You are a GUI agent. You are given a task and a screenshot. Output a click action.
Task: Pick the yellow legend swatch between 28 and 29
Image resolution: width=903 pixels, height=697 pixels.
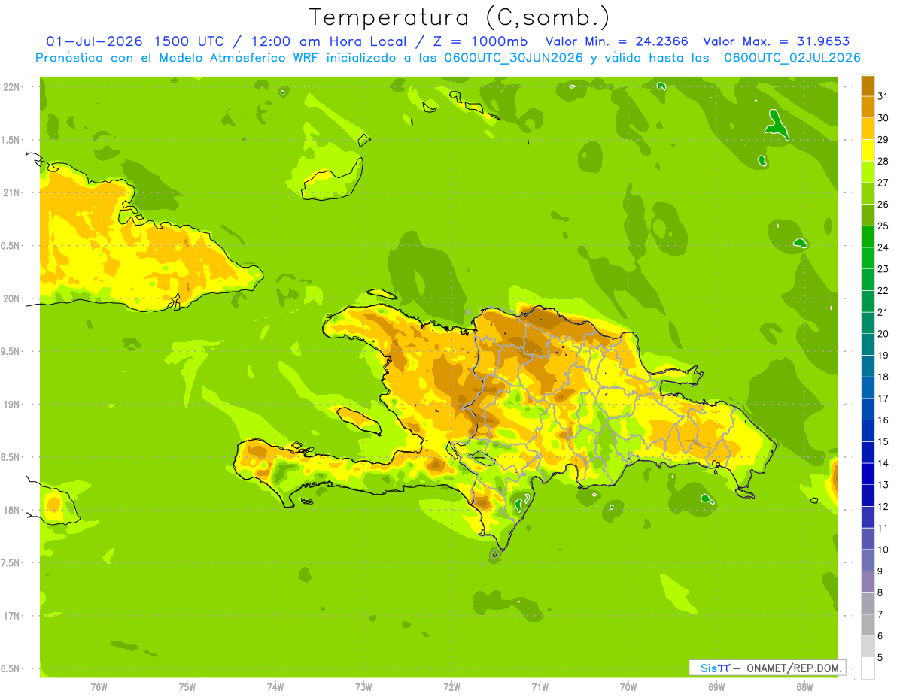coord(868,150)
